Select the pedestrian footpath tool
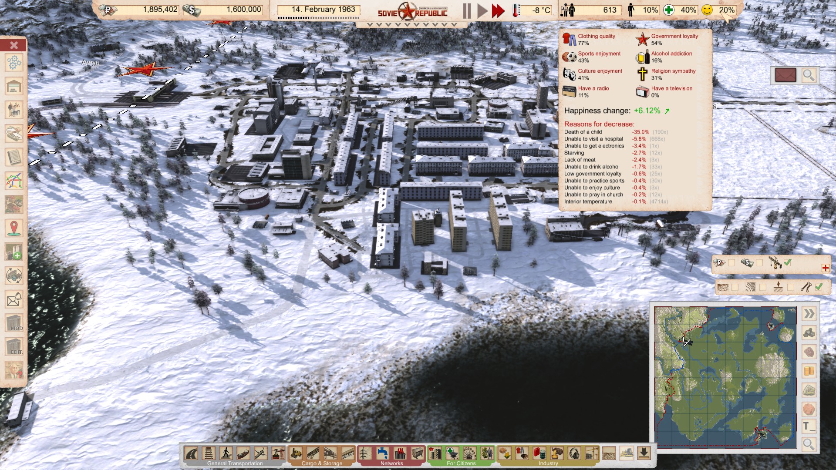Image resolution: width=836 pixels, height=470 pixels. [226, 453]
